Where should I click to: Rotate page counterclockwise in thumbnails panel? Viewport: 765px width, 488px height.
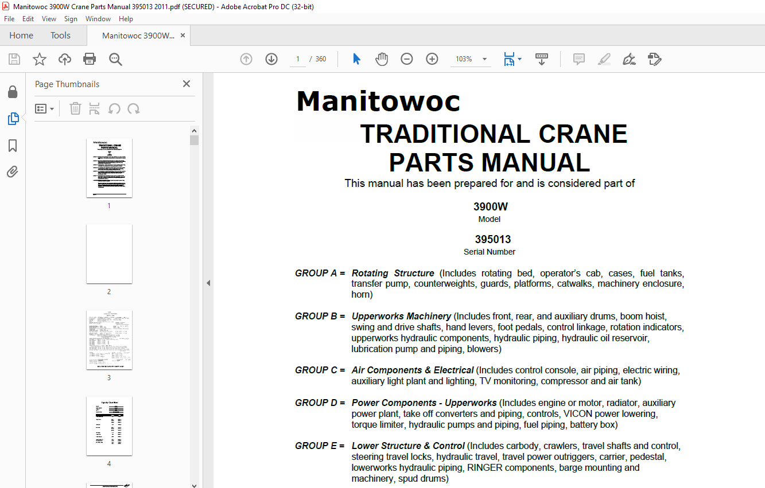114,108
